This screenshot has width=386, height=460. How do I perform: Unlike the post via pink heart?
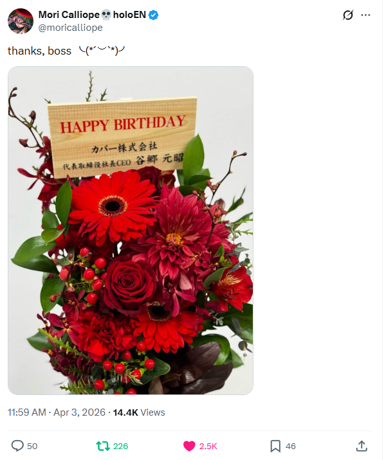[189, 447]
